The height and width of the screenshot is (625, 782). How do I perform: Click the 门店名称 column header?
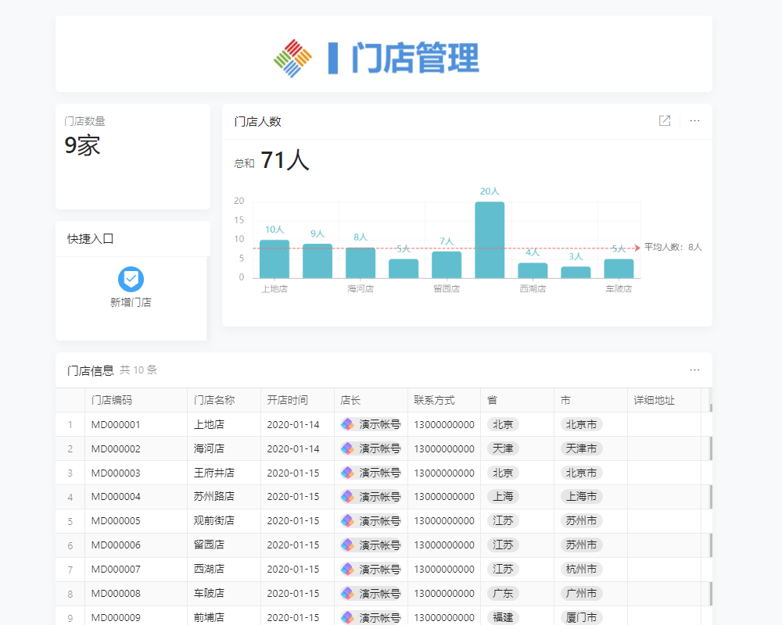coord(213,400)
